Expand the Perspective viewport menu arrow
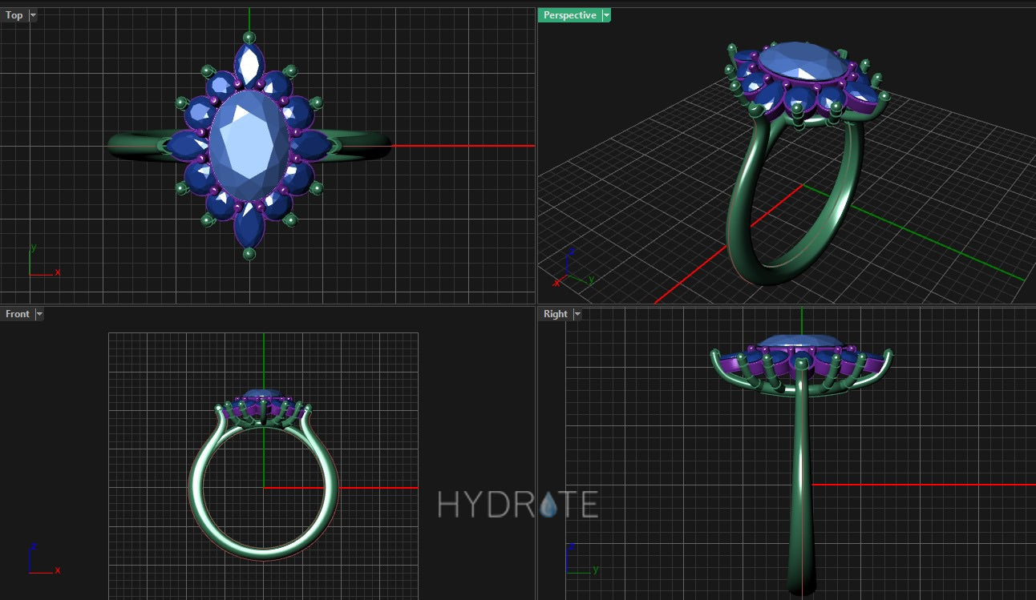1036x600 pixels. tap(606, 15)
